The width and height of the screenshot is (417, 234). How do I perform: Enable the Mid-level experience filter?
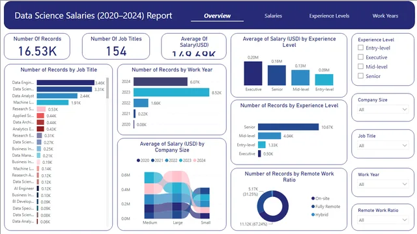coord(360,66)
